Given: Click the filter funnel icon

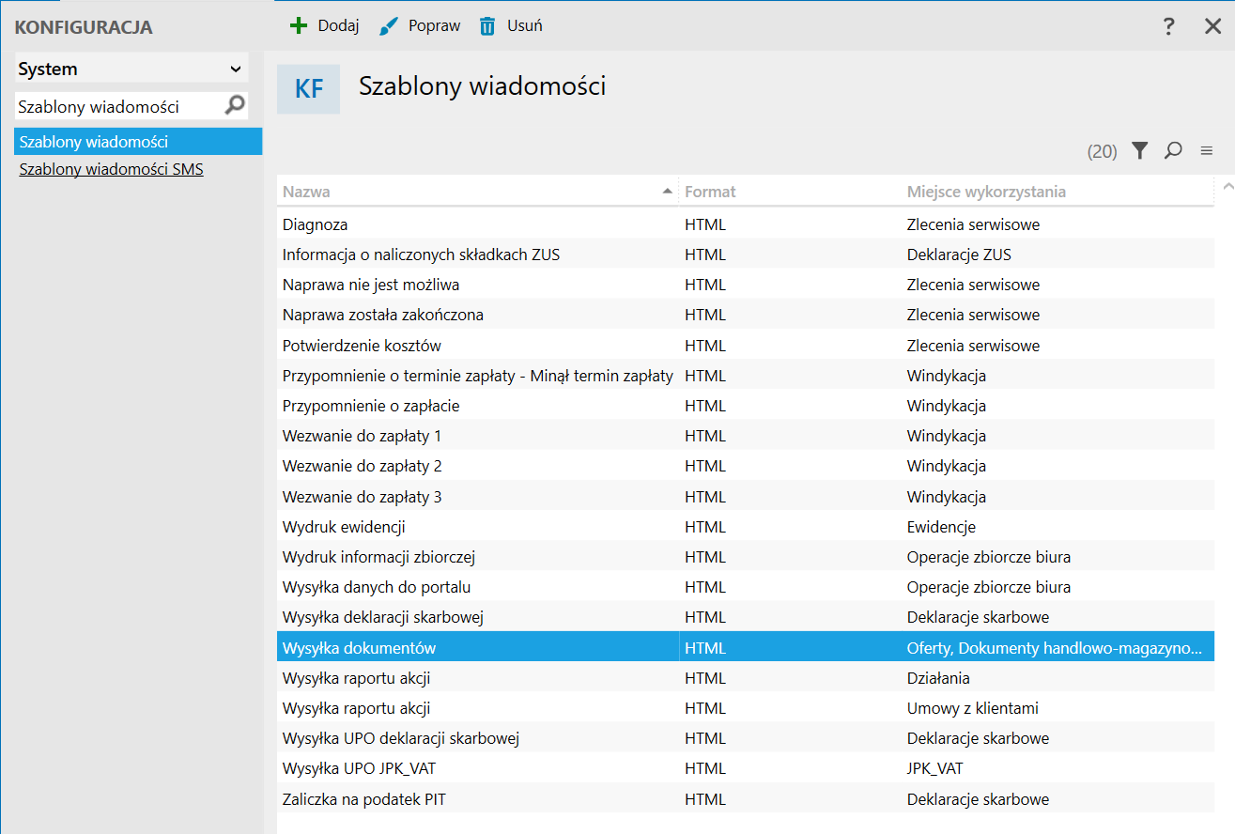Looking at the screenshot, I should coord(1139,150).
